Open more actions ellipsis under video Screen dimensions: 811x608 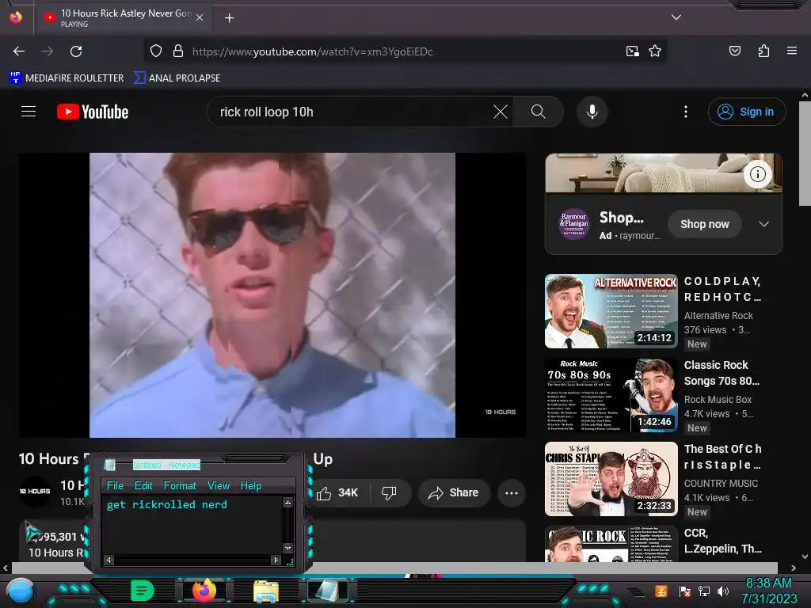(x=512, y=492)
